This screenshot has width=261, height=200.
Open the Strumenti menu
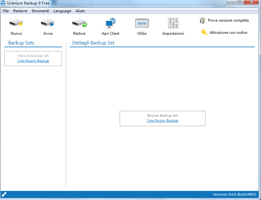coord(40,11)
